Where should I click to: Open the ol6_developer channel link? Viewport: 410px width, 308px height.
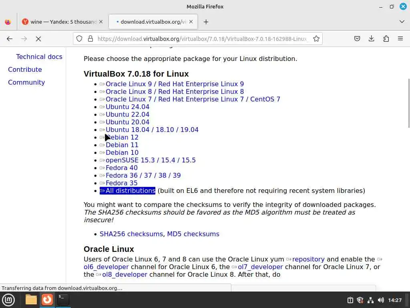[106, 267]
